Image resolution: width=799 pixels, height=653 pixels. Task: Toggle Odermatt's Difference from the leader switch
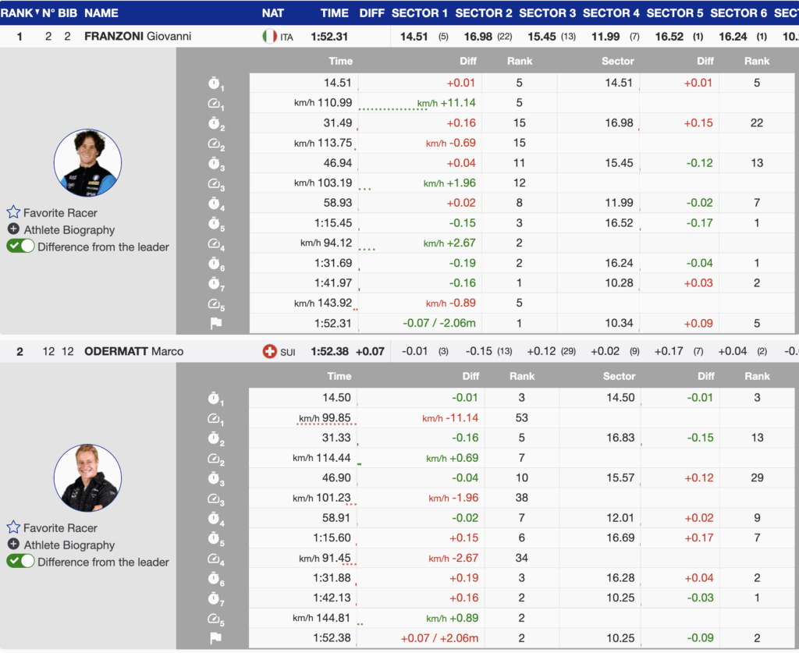coord(21,562)
